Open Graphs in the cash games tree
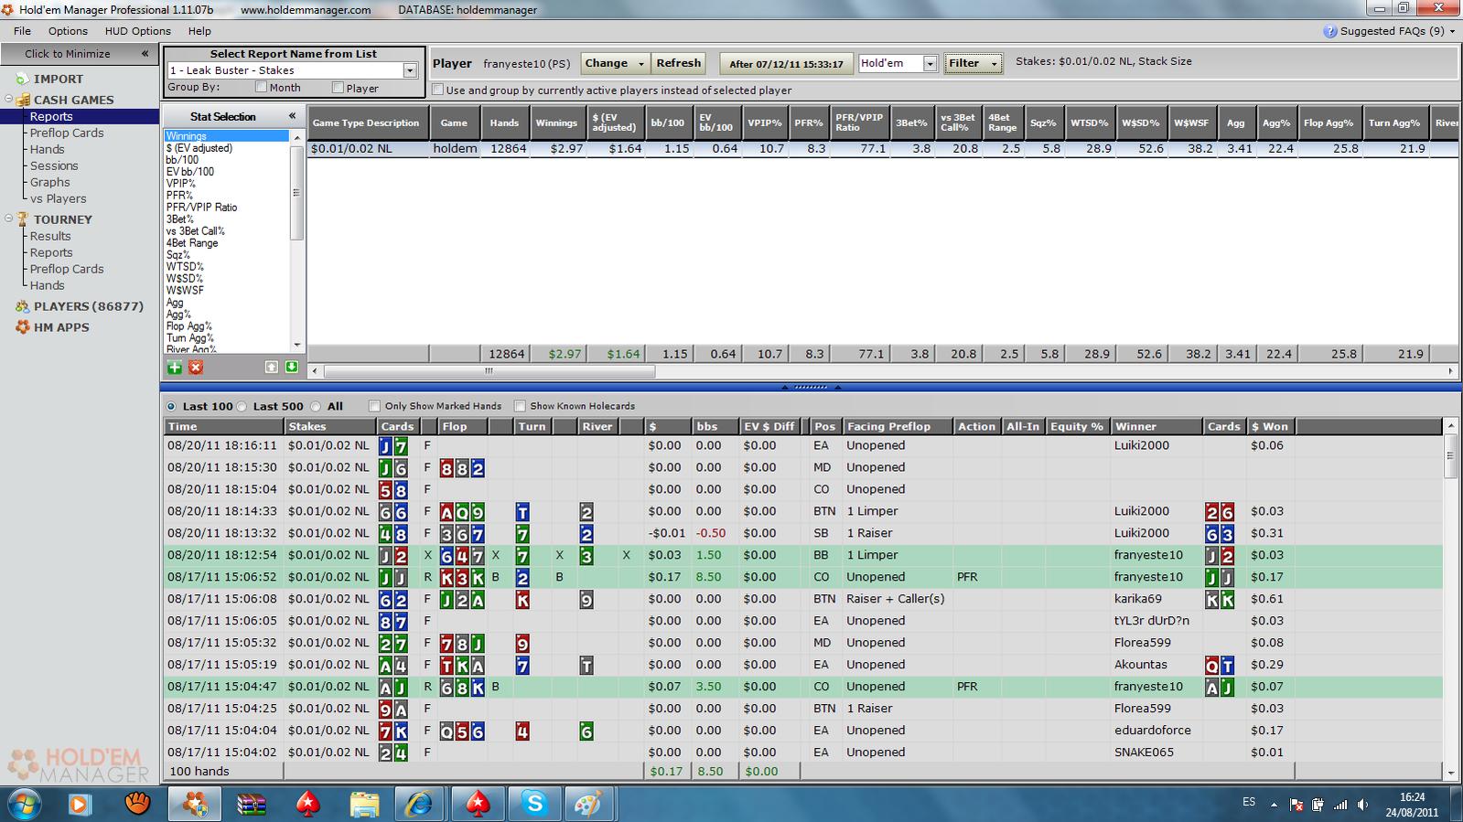 pos(49,182)
